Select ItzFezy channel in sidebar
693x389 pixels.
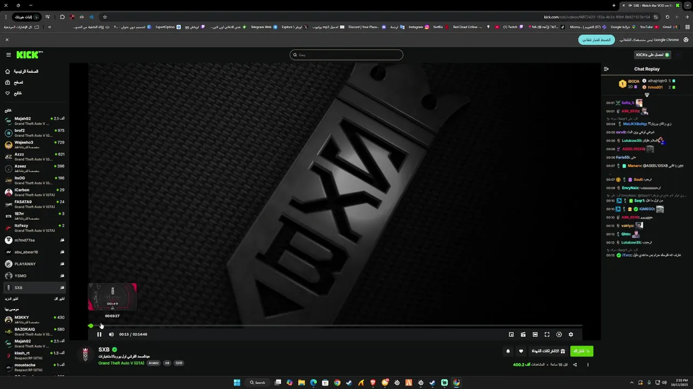[x=35, y=228]
